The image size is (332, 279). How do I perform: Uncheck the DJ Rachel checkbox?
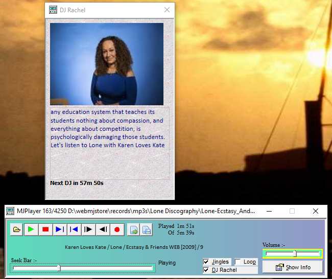click(x=206, y=270)
